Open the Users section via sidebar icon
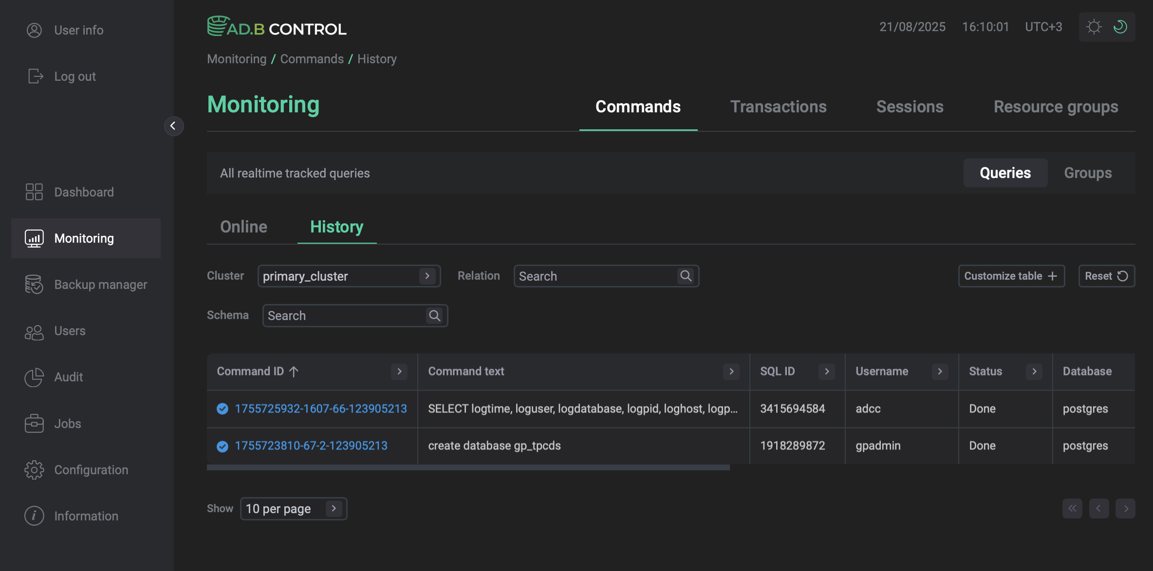Viewport: 1153px width, 571px height. (x=34, y=331)
